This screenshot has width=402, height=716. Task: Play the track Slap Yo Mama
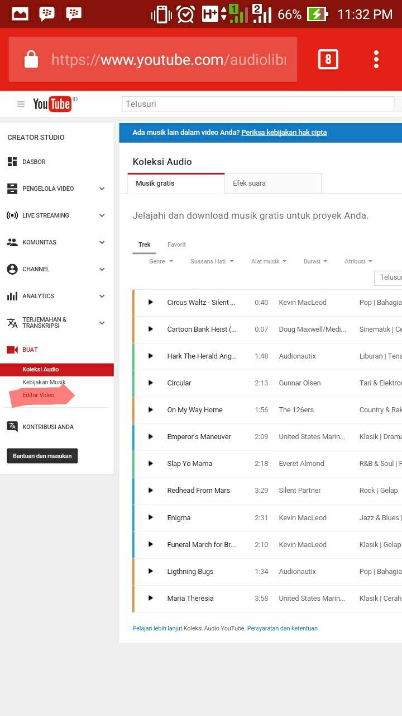[x=150, y=463]
